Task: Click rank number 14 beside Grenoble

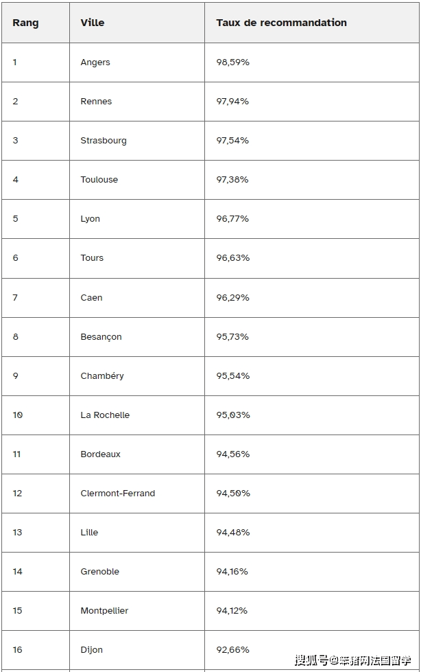Action: click(x=18, y=572)
